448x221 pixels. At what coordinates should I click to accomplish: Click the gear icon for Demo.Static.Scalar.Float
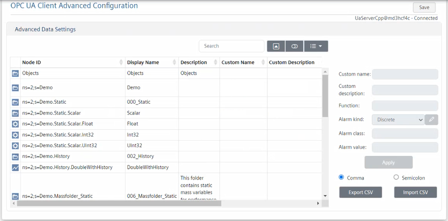point(15,124)
